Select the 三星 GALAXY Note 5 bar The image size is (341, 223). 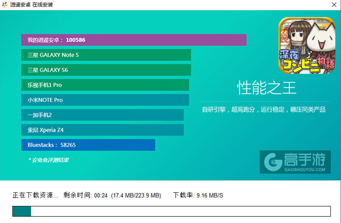(x=106, y=55)
